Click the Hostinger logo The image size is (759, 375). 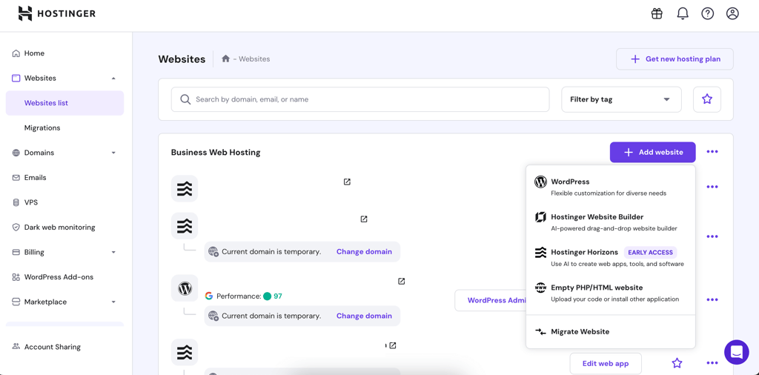coord(56,13)
